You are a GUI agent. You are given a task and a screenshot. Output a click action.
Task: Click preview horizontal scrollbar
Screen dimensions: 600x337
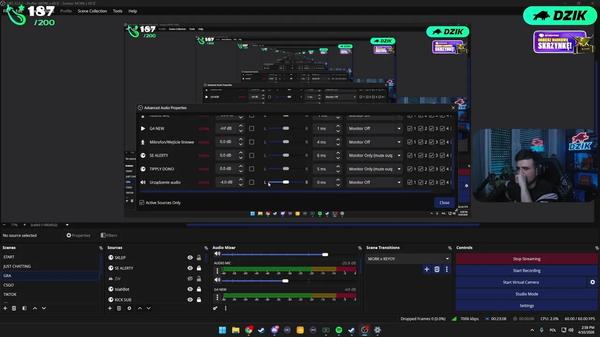coord(333,225)
